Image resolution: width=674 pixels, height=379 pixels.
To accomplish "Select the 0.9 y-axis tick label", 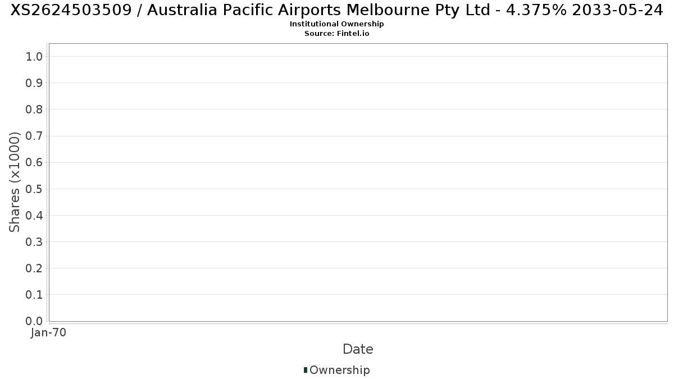I will [34, 83].
